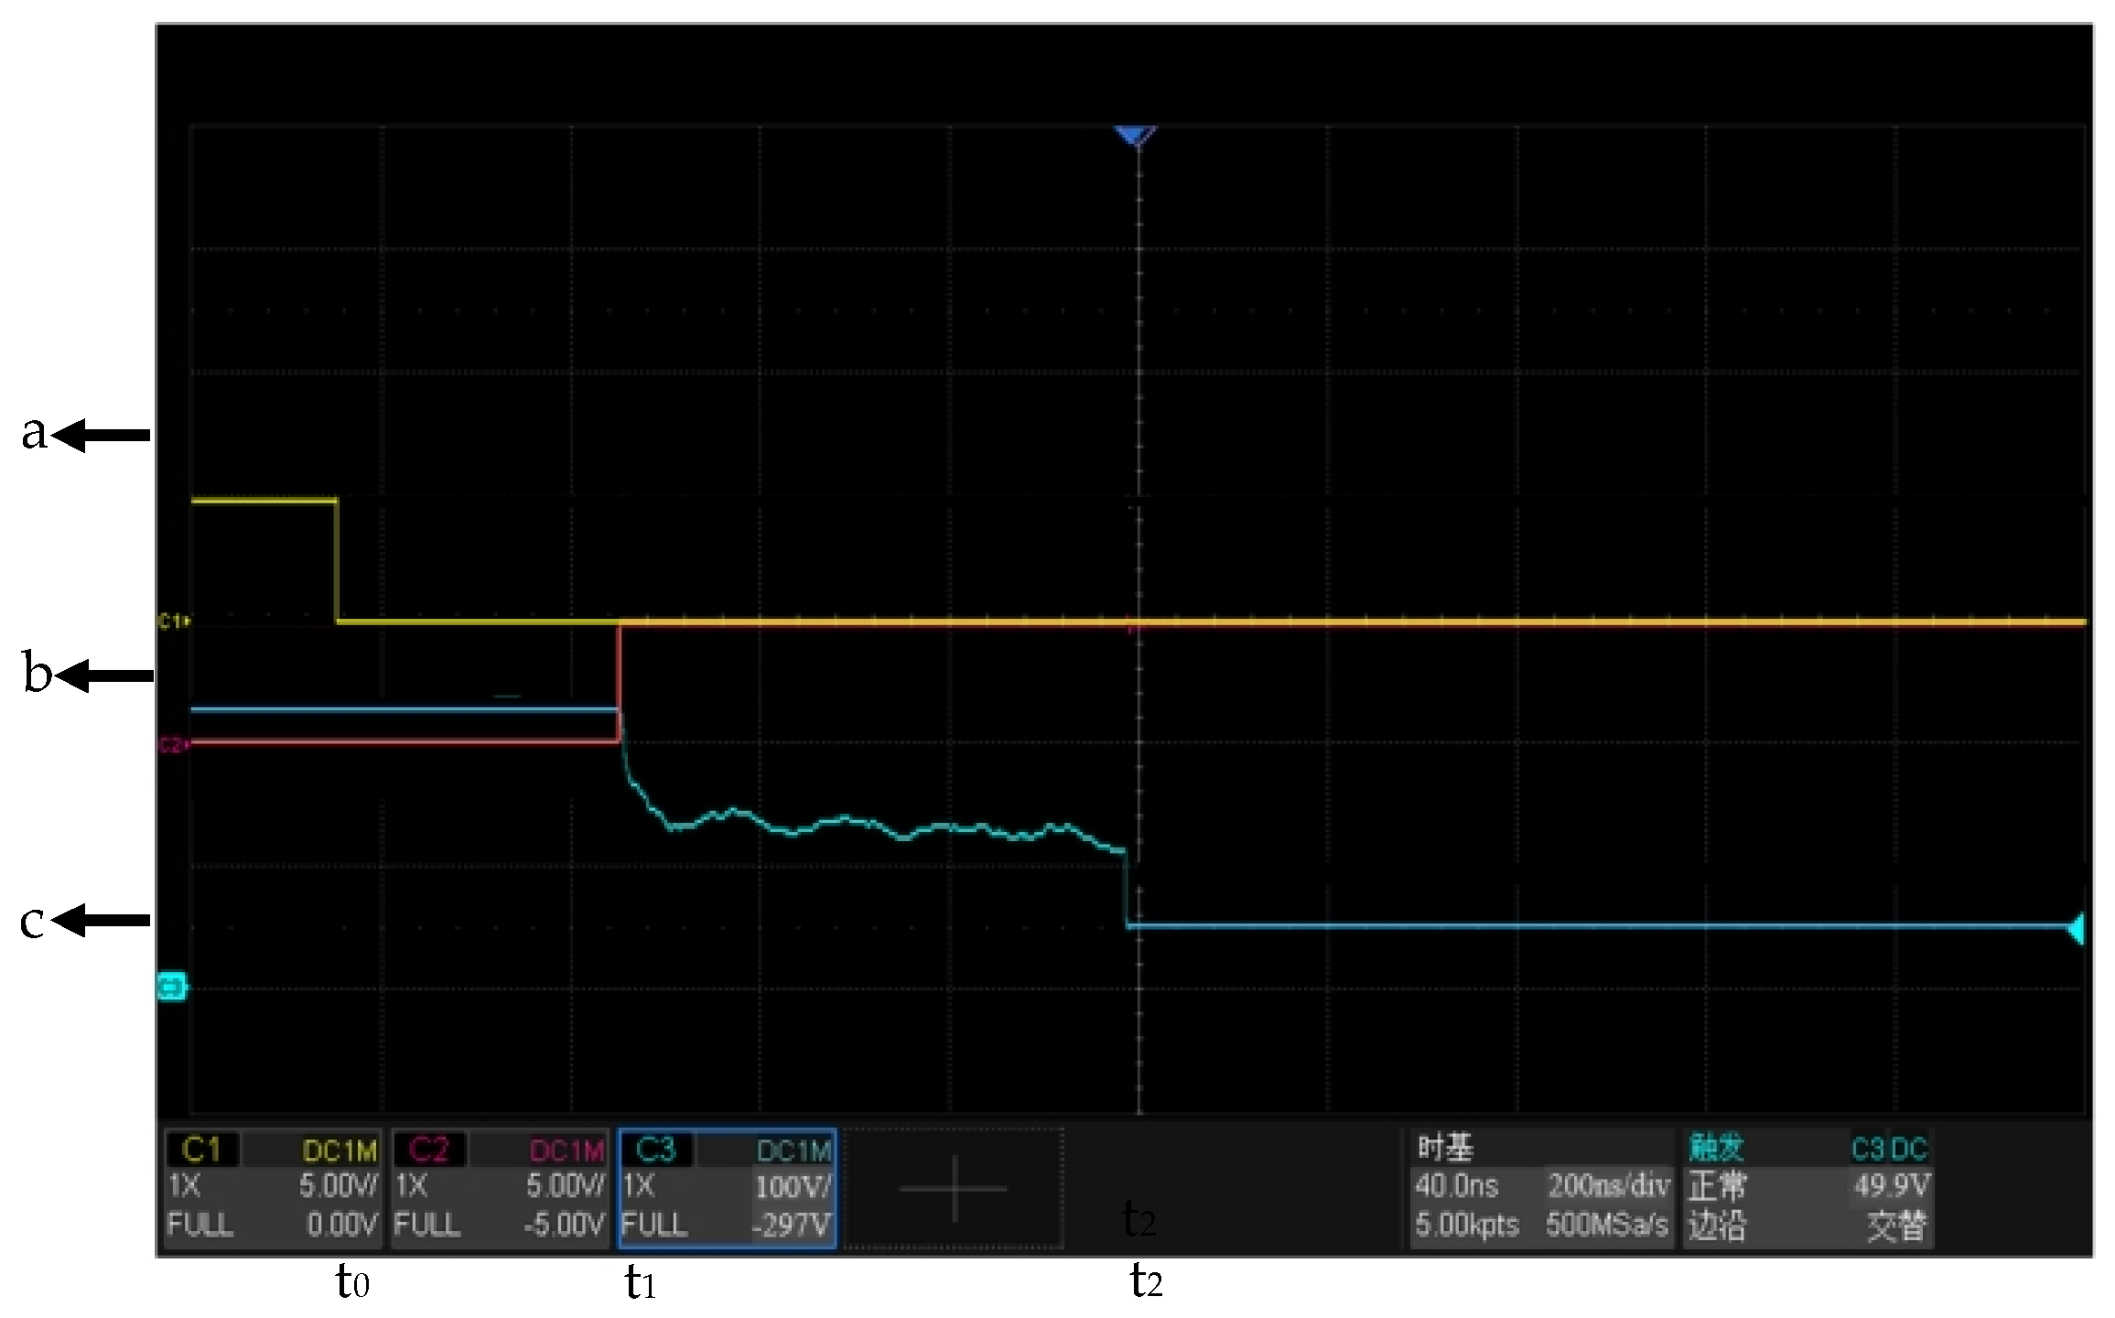Screen dimensions: 2115x1318
Task: Click the C2 red ground level marker
Action: [x=173, y=745]
